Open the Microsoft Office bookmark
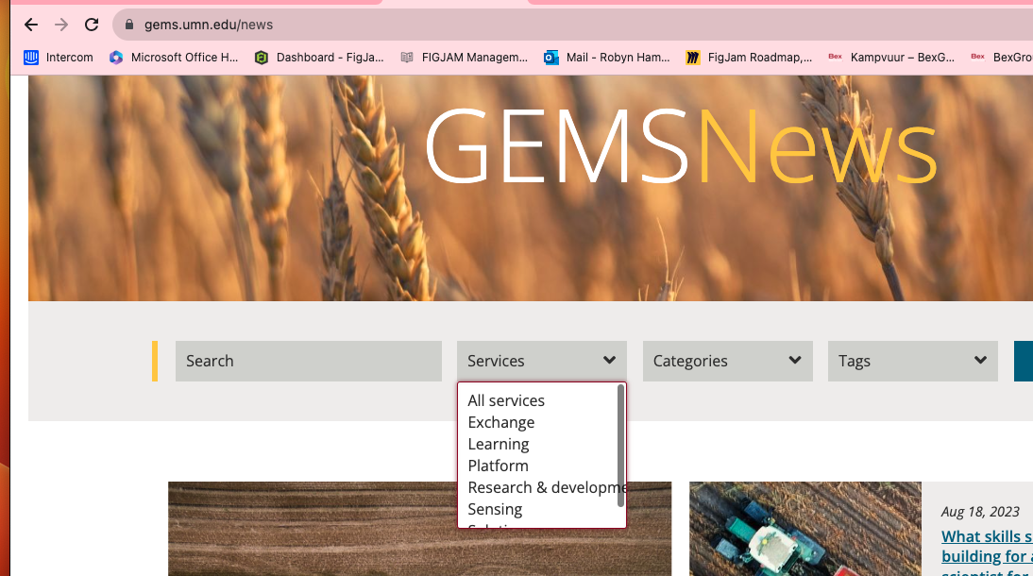 (174, 58)
